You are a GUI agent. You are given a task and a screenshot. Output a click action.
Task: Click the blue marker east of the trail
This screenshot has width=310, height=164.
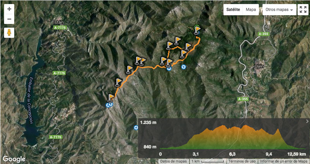coord(183,67)
